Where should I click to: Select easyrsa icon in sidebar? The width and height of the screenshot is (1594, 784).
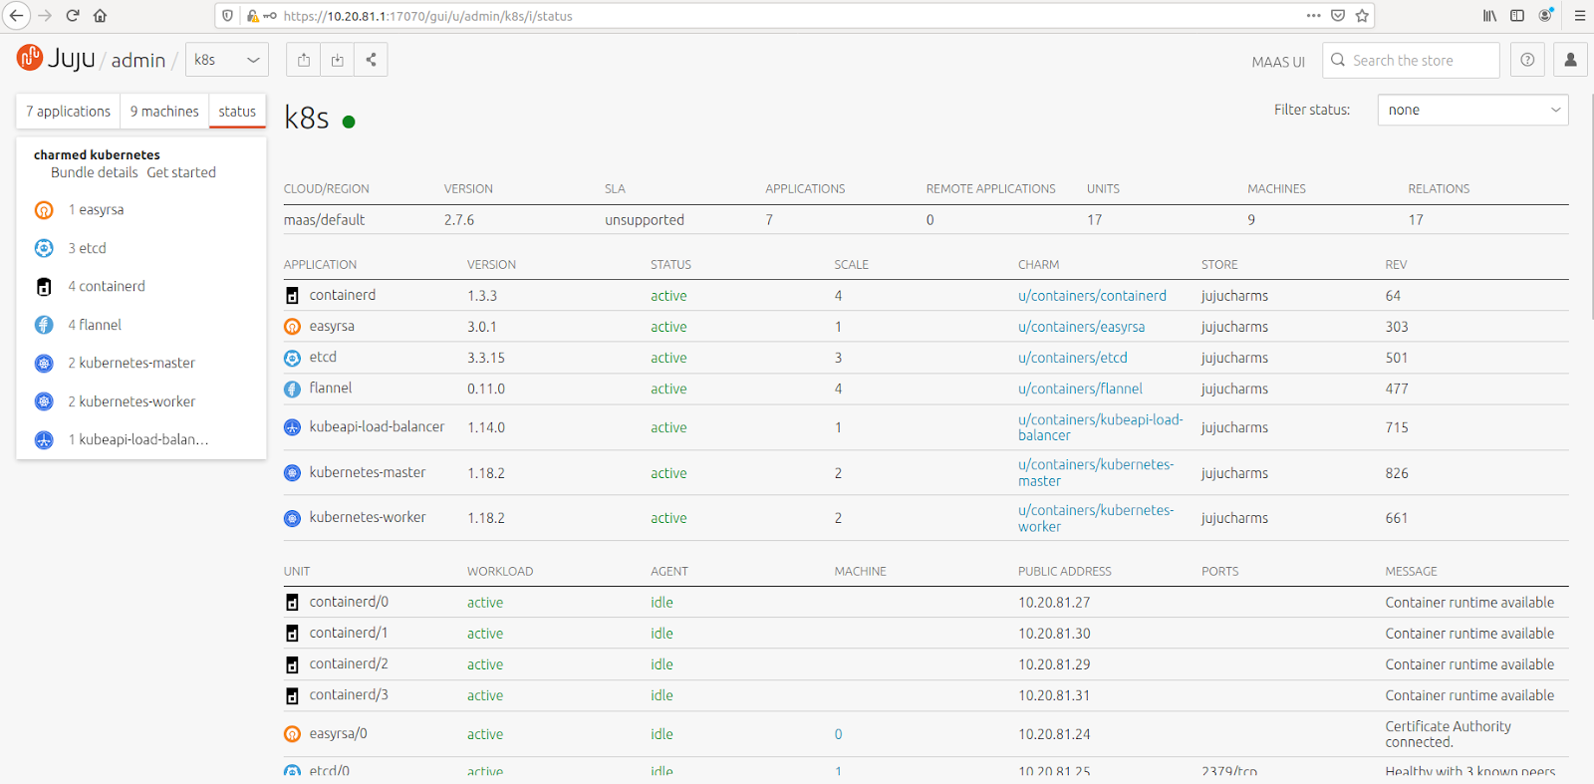(x=44, y=210)
